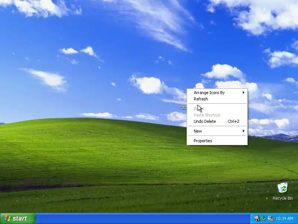Open the Recycle Bin desktop icon
The height and width of the screenshot is (224, 298).
click(x=283, y=188)
